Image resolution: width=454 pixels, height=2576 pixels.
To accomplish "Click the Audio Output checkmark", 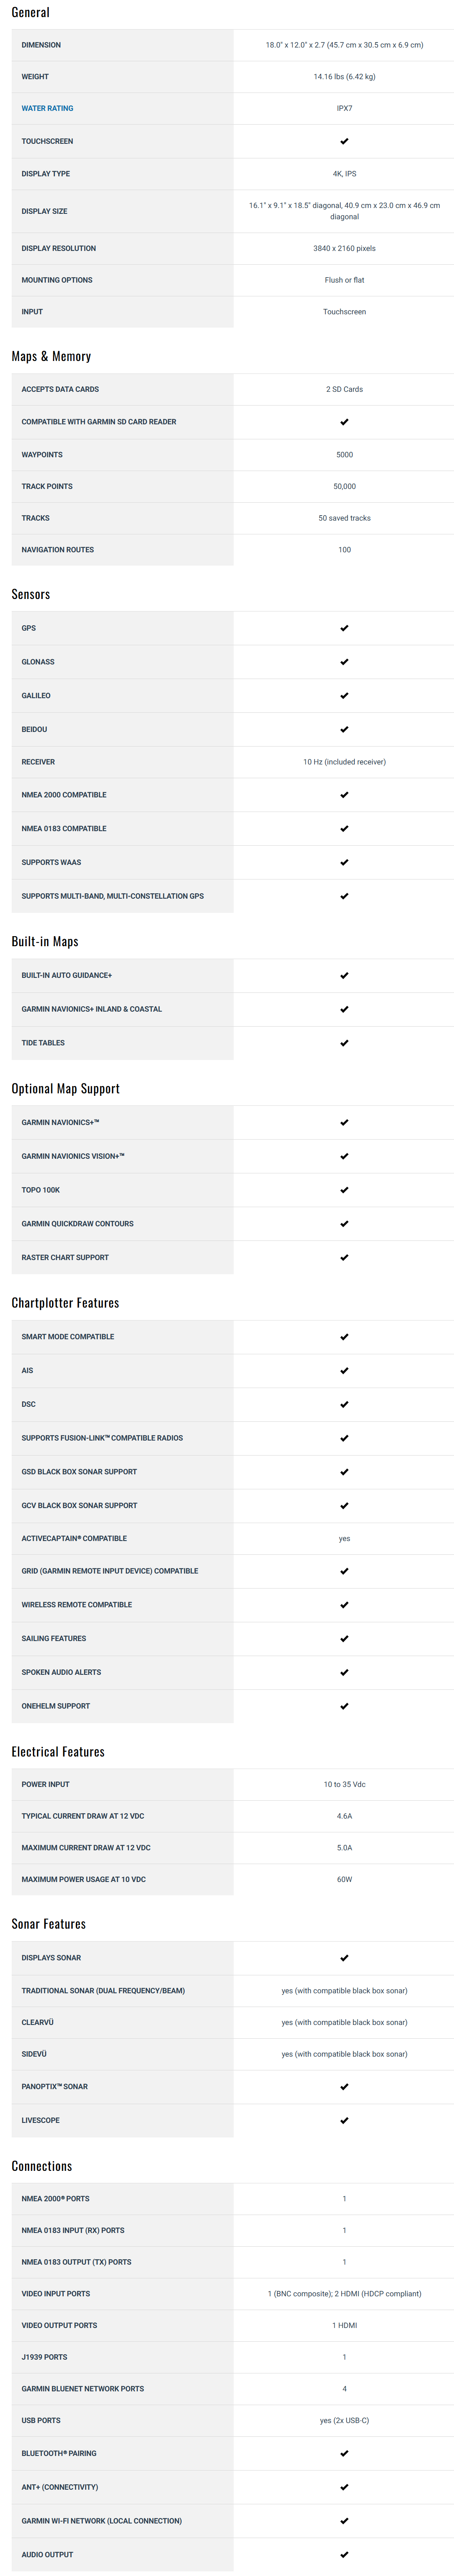I will tap(344, 2554).
